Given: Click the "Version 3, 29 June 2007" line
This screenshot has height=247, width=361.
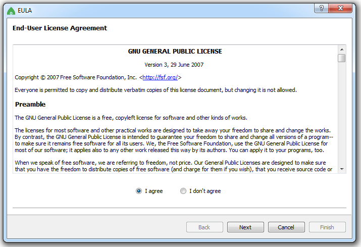Looking at the screenshot, I should (x=174, y=65).
